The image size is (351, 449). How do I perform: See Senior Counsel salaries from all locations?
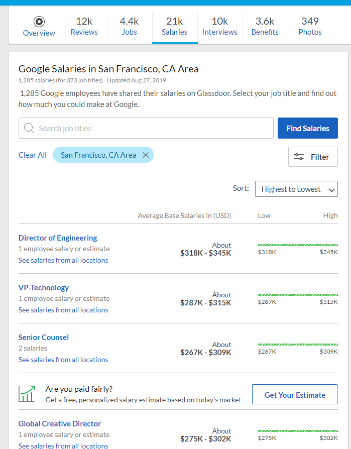click(63, 360)
